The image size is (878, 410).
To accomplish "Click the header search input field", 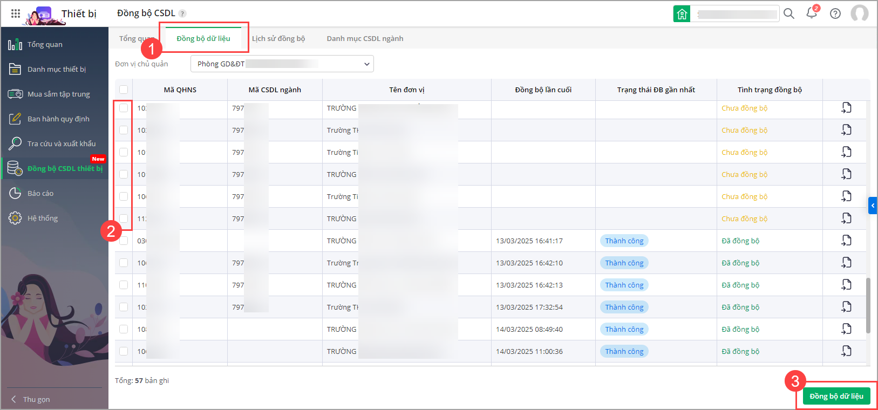I will (735, 13).
